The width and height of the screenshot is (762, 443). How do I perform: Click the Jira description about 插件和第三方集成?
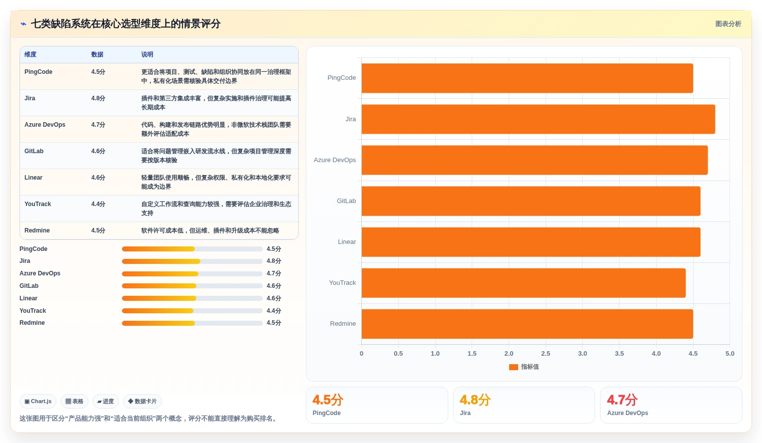point(216,103)
